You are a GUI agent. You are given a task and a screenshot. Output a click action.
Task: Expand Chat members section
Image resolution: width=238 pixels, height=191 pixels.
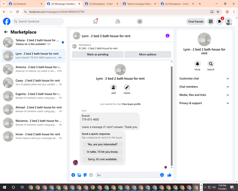pos(204,87)
